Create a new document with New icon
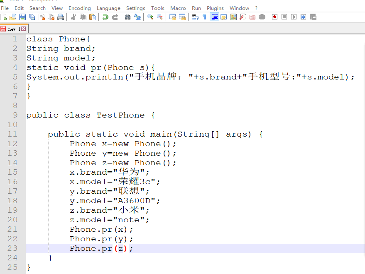 tap(3, 17)
